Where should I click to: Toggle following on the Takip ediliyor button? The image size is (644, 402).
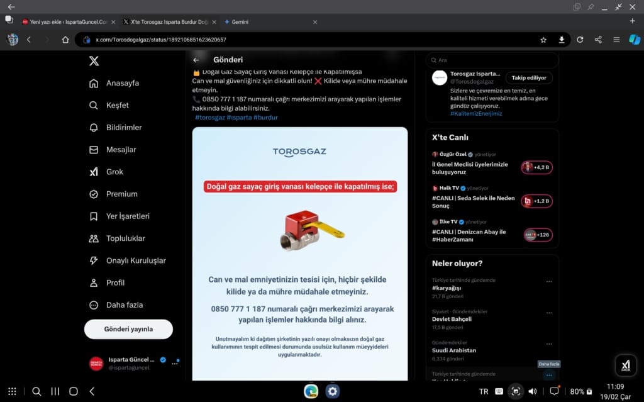pyautogui.click(x=529, y=77)
